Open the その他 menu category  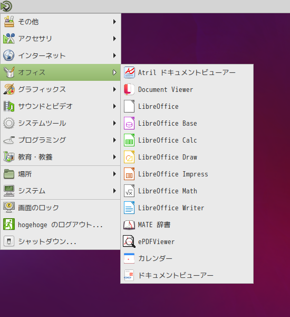pyautogui.click(x=60, y=22)
